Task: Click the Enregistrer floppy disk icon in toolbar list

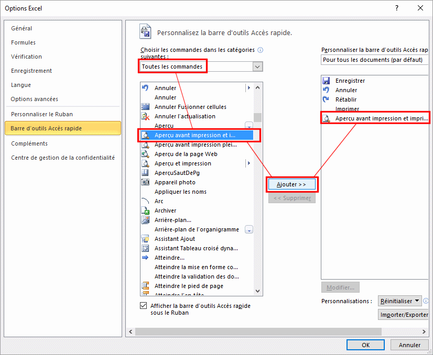Action: click(326, 81)
